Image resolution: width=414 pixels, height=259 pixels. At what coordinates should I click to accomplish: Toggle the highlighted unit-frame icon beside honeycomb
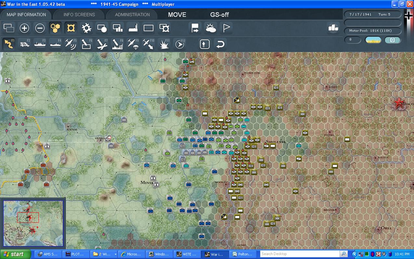(x=71, y=28)
